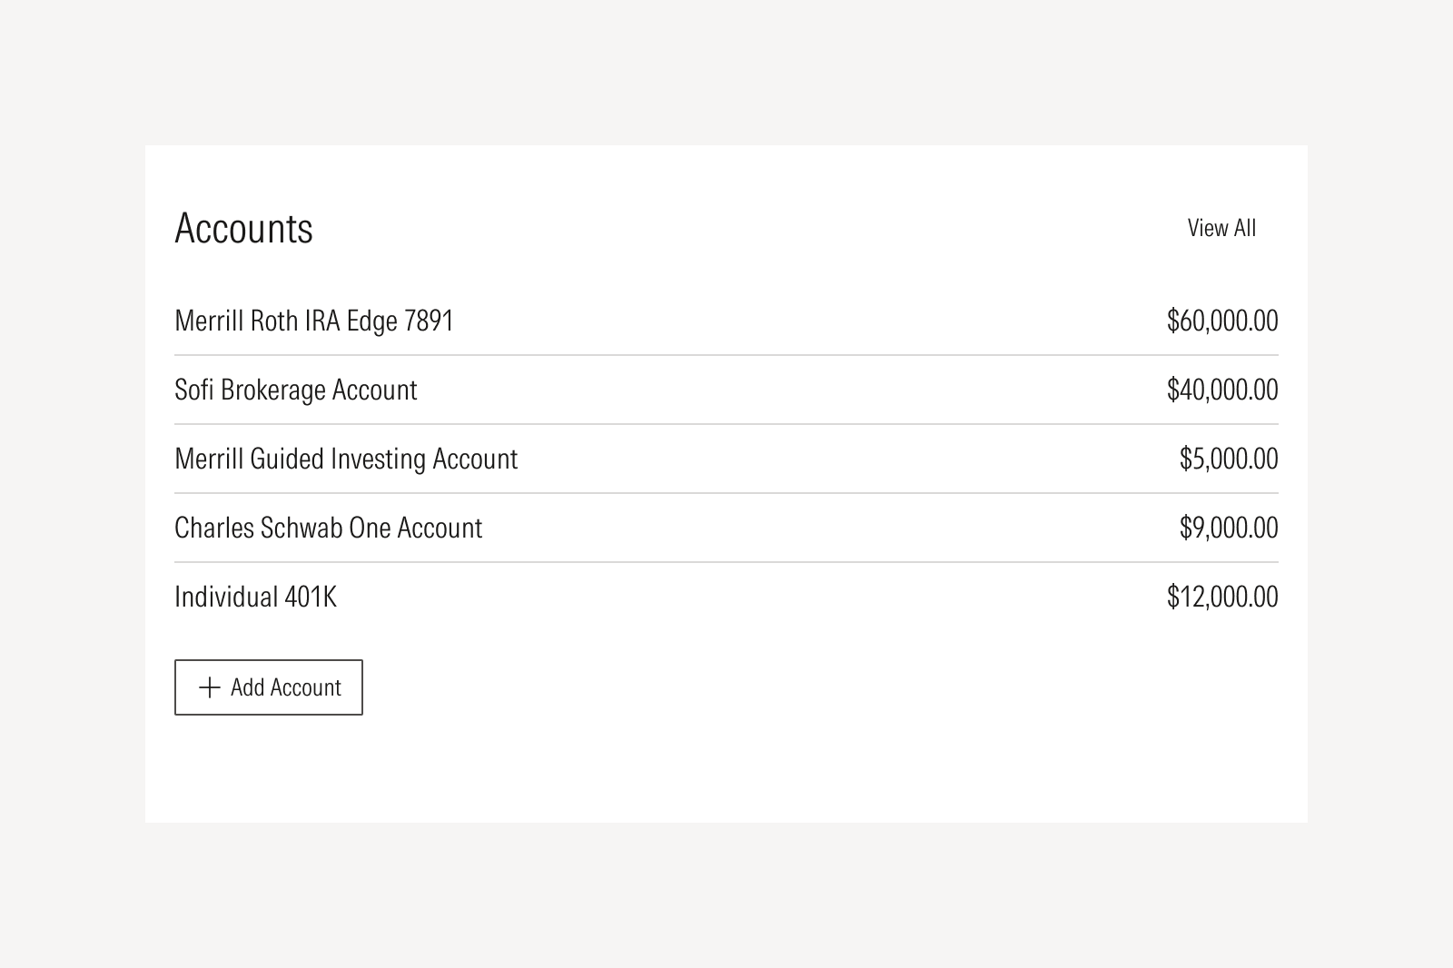Choose the Individual 401K account
The image size is (1453, 968).
click(x=255, y=597)
